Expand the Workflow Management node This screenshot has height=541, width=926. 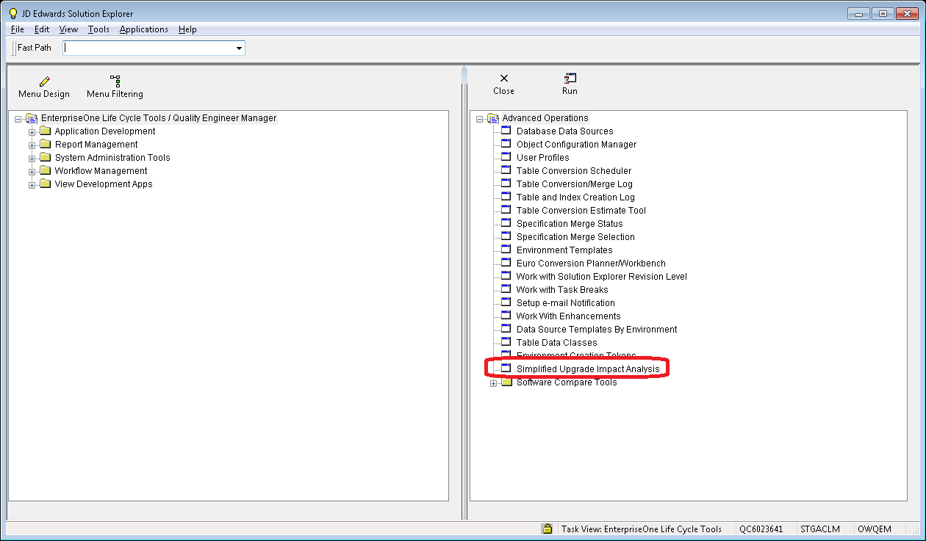(x=32, y=172)
